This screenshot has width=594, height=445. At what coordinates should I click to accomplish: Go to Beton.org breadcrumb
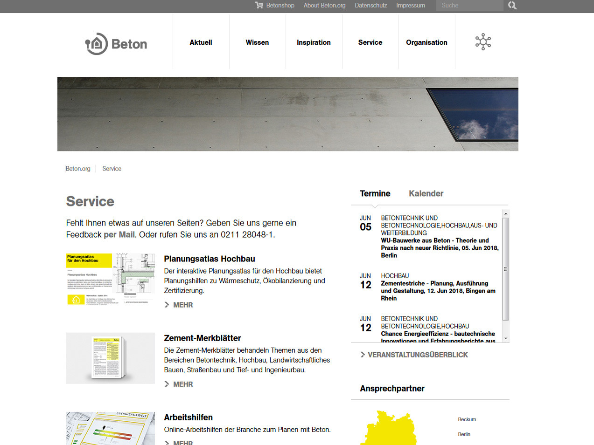click(x=78, y=169)
